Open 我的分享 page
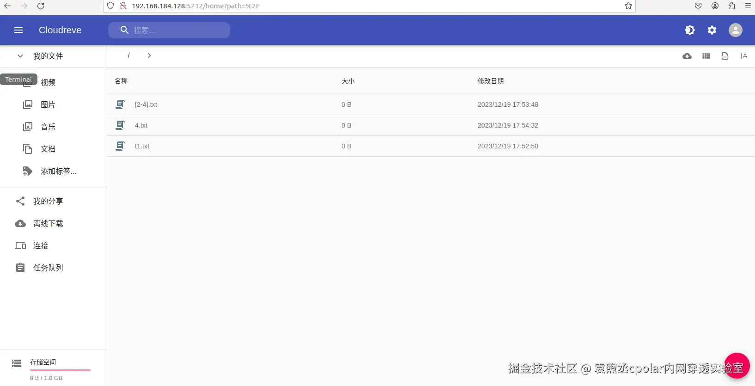This screenshot has height=386, width=755. click(48, 201)
